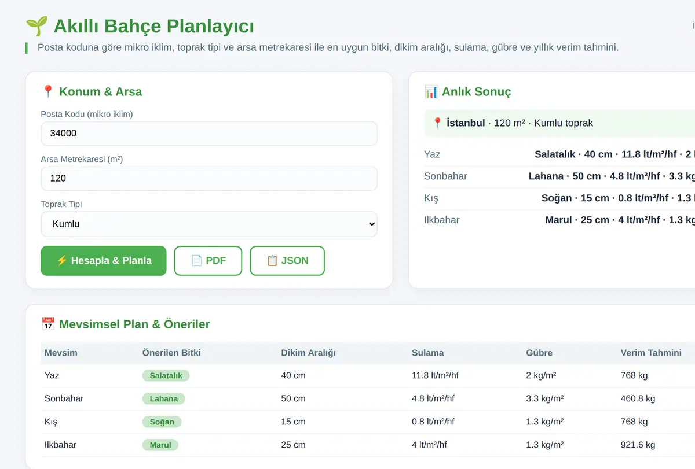
Task: Click the Lahana plant badge
Action: (164, 398)
